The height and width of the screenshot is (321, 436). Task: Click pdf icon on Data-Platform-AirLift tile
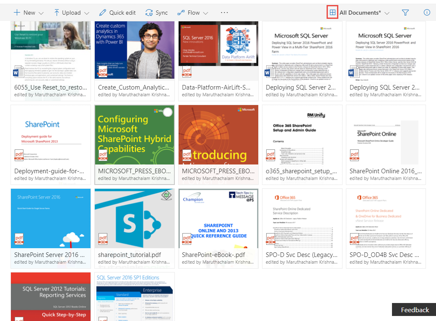(x=187, y=72)
